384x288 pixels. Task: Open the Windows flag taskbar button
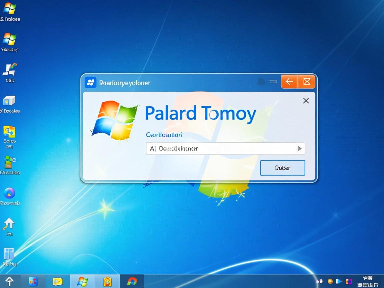(82, 282)
